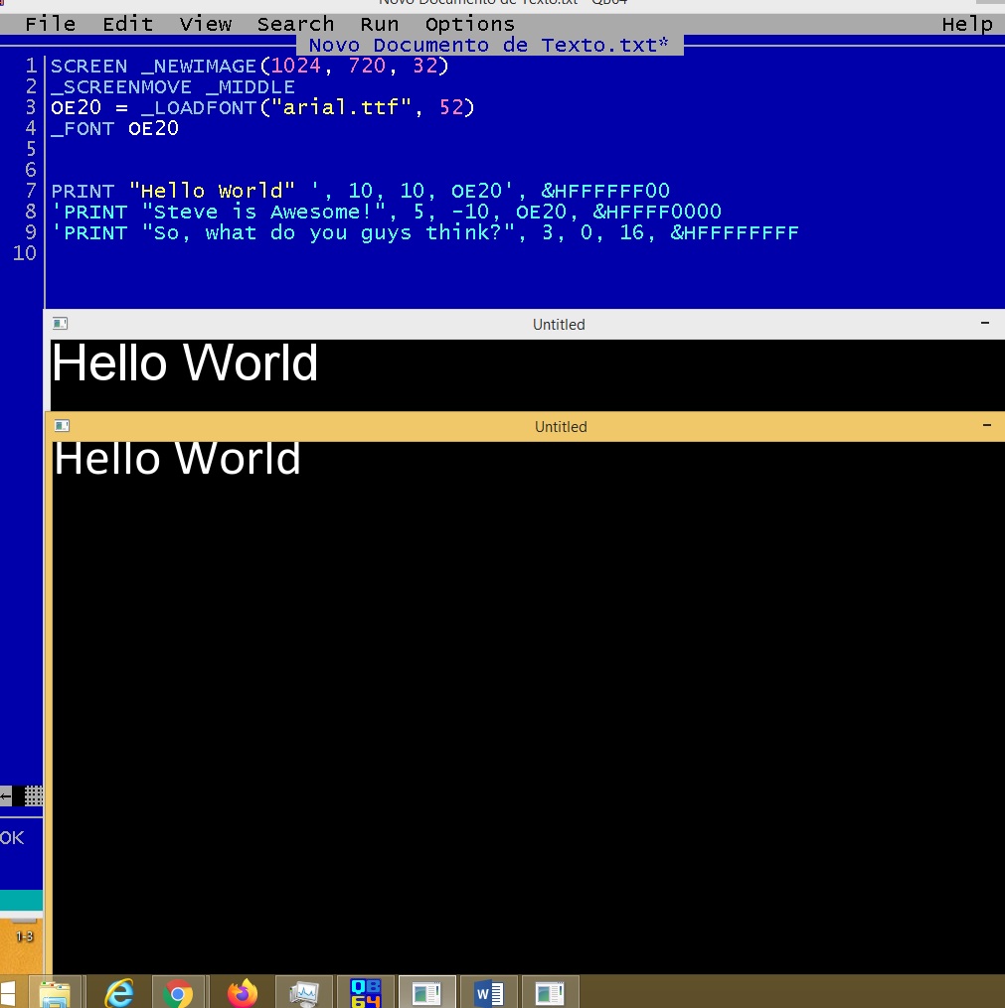Open the Run menu
The image size is (1005, 1008).
pos(380,24)
